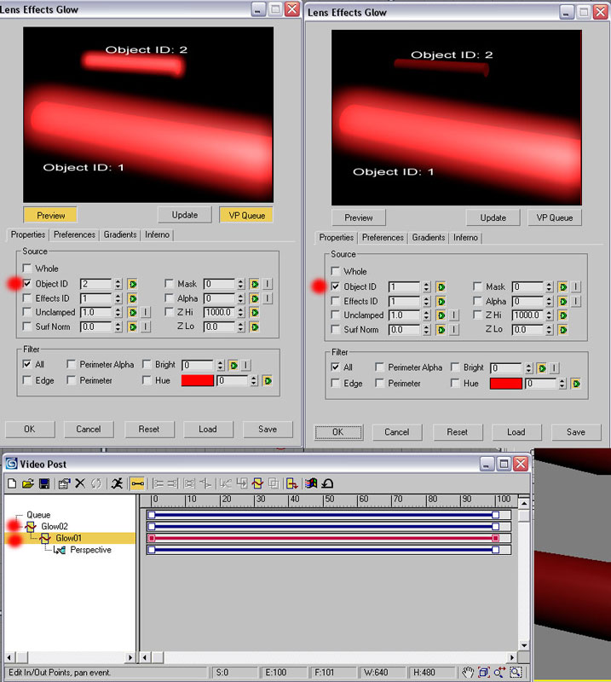Click Zoom Time icon in Video Post status bar
Screen dimensions: 611x682
tap(499, 673)
